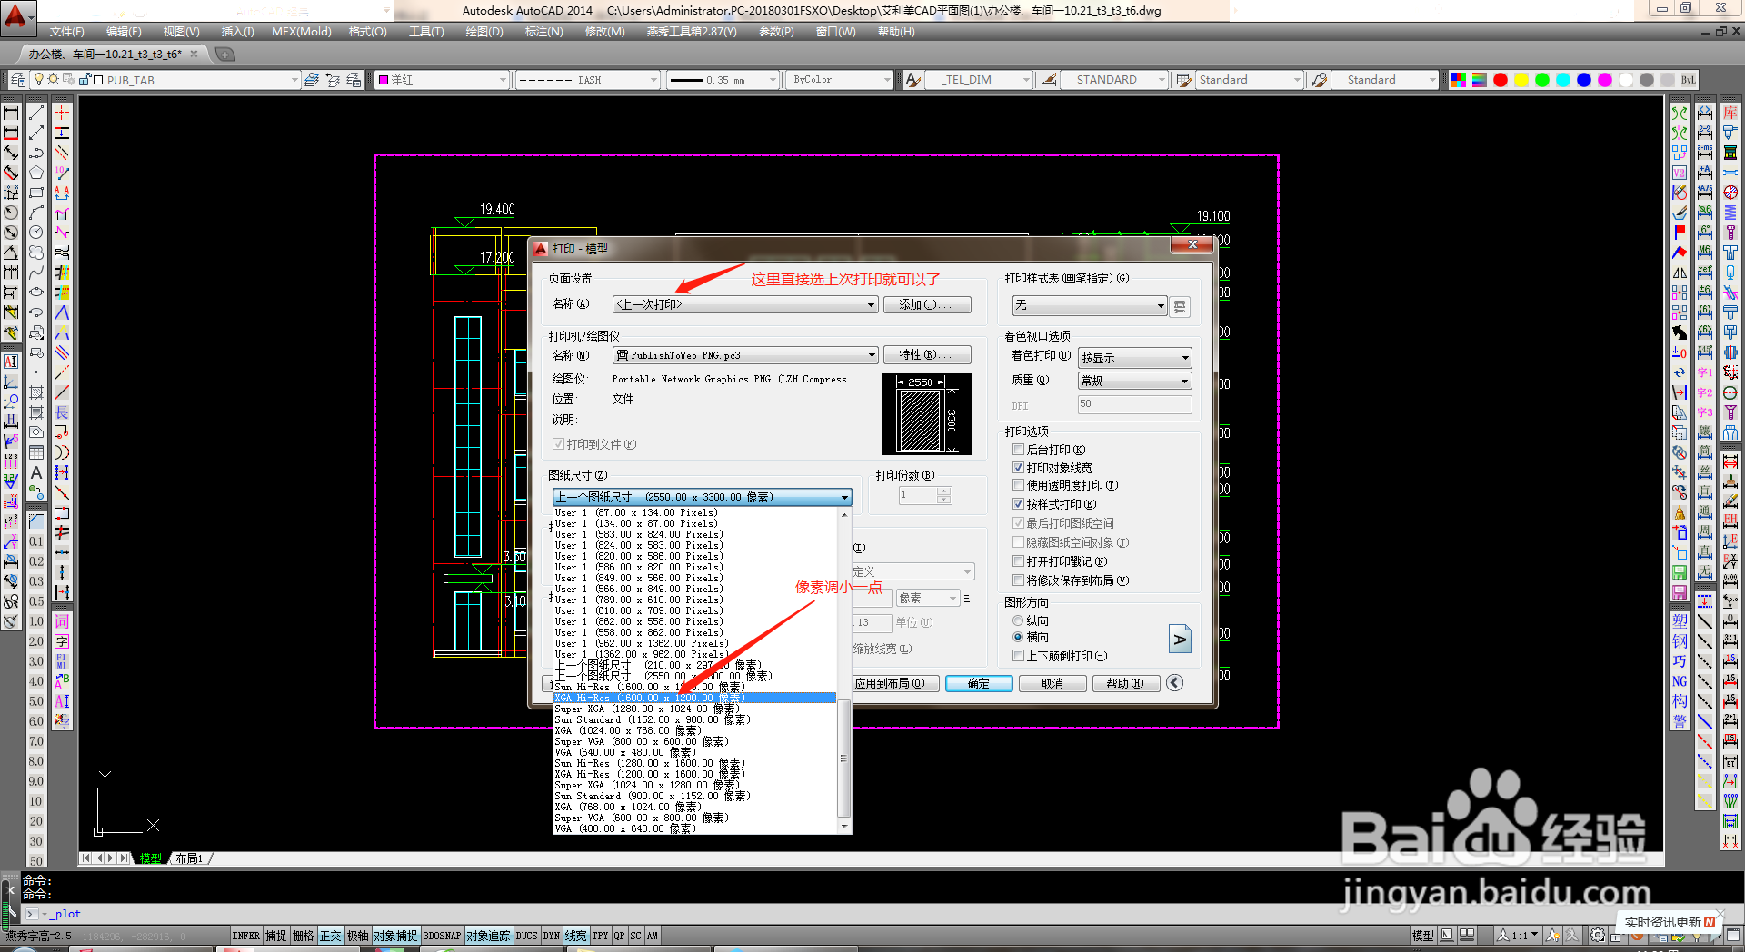Click the 0.1 fillet radius toolbar button
This screenshot has width=1745, height=952.
(36, 541)
